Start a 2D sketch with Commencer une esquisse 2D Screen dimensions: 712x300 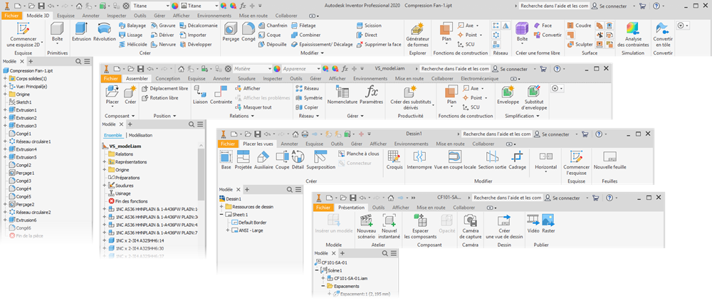pos(23,34)
